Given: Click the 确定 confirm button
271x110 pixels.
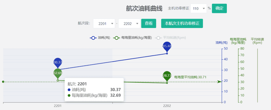Looking at the screenshot, I should 219,8.
